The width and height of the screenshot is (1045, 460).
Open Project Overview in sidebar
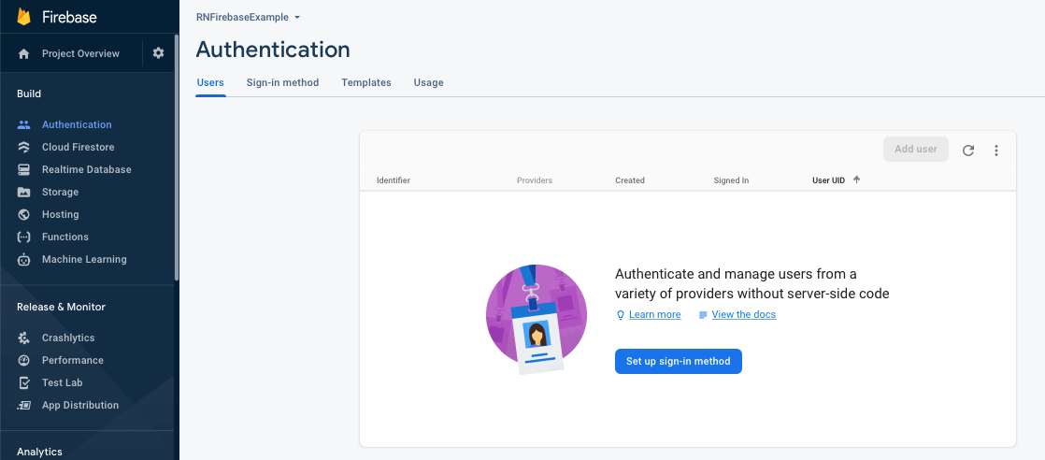[x=80, y=54]
